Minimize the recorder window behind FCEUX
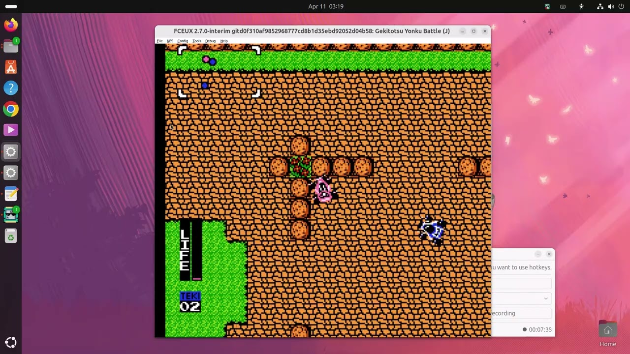Viewport: 630px width, 354px height. (x=538, y=254)
